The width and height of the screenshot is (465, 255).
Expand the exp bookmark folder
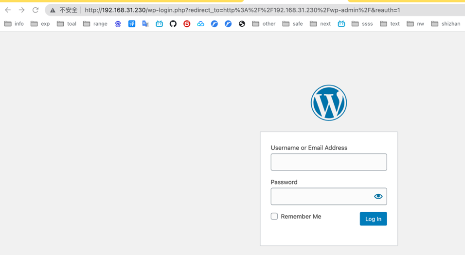[40, 23]
